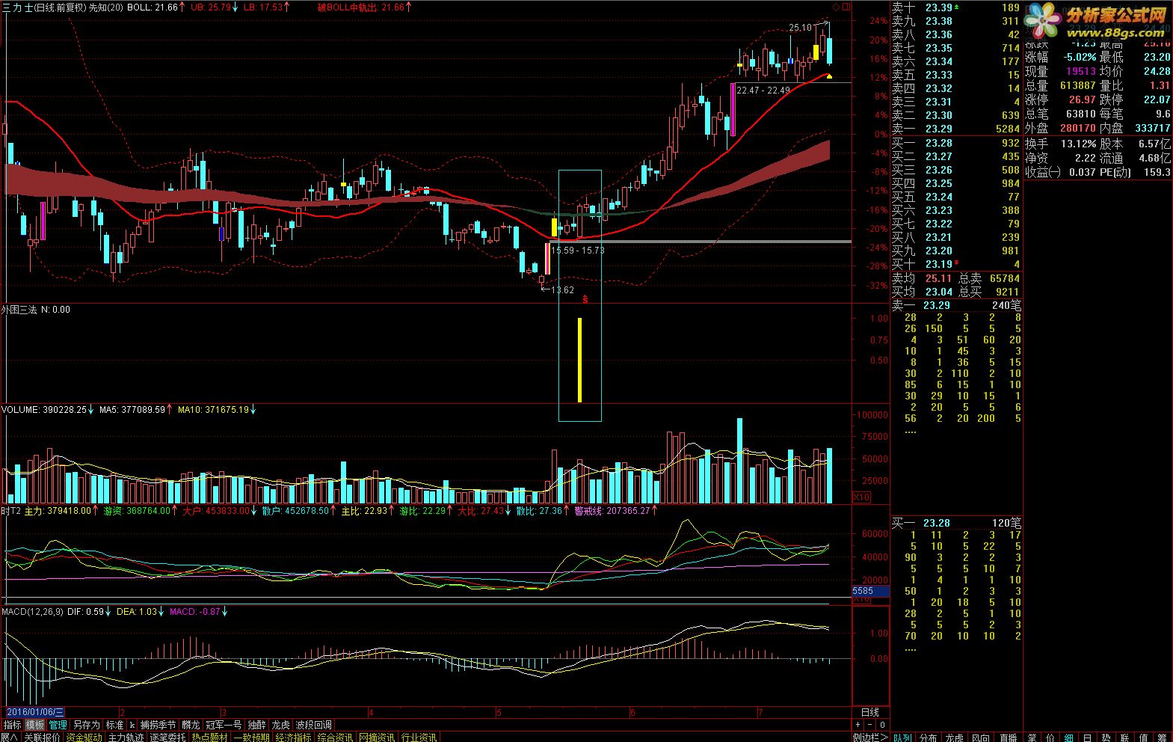The image size is (1173, 742).
Task: Click the 13.62 low price label on chart
Action: pos(562,290)
